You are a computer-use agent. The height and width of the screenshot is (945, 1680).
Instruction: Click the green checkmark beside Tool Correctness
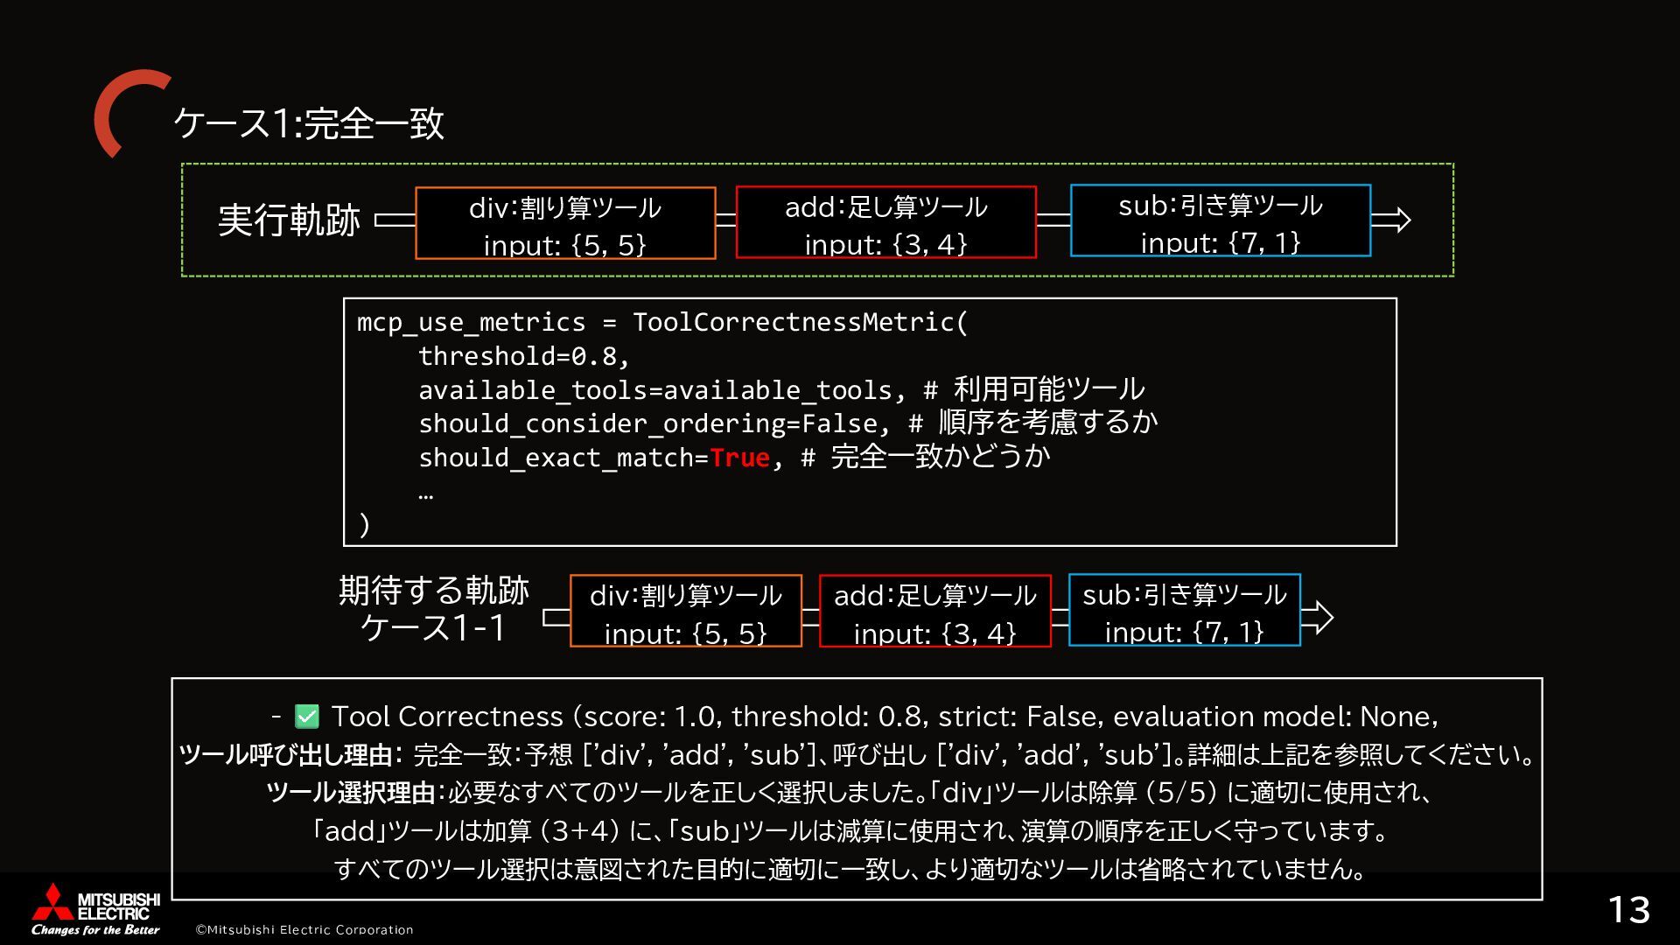(307, 717)
